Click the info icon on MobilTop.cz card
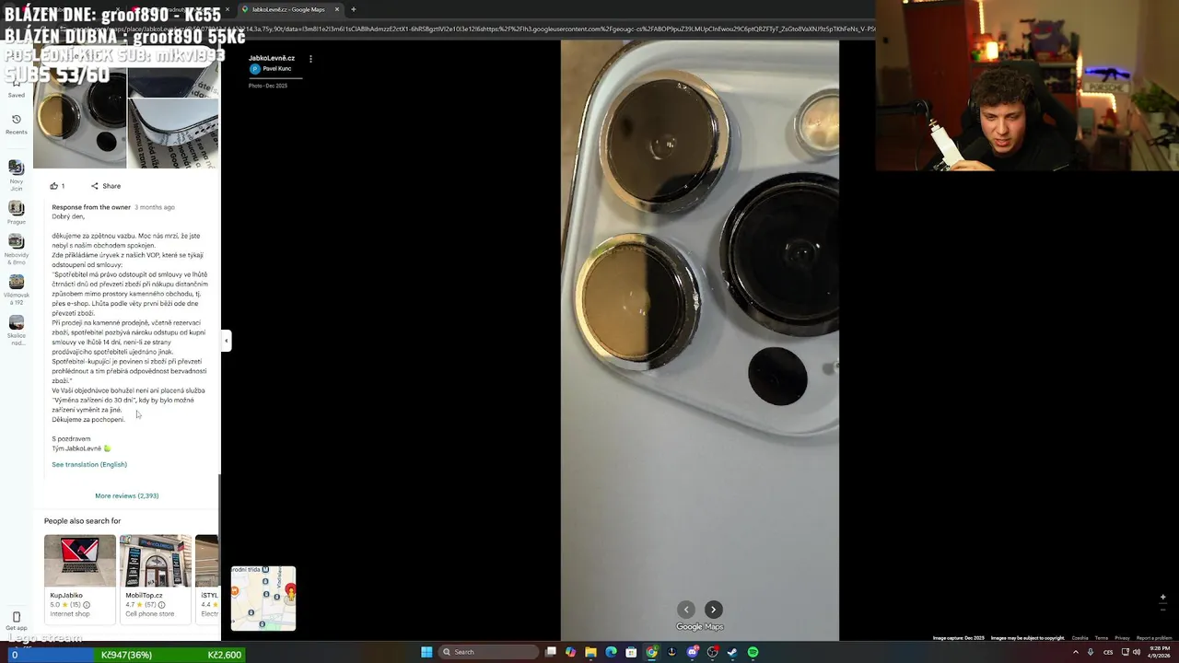This screenshot has width=1179, height=663. 161,605
